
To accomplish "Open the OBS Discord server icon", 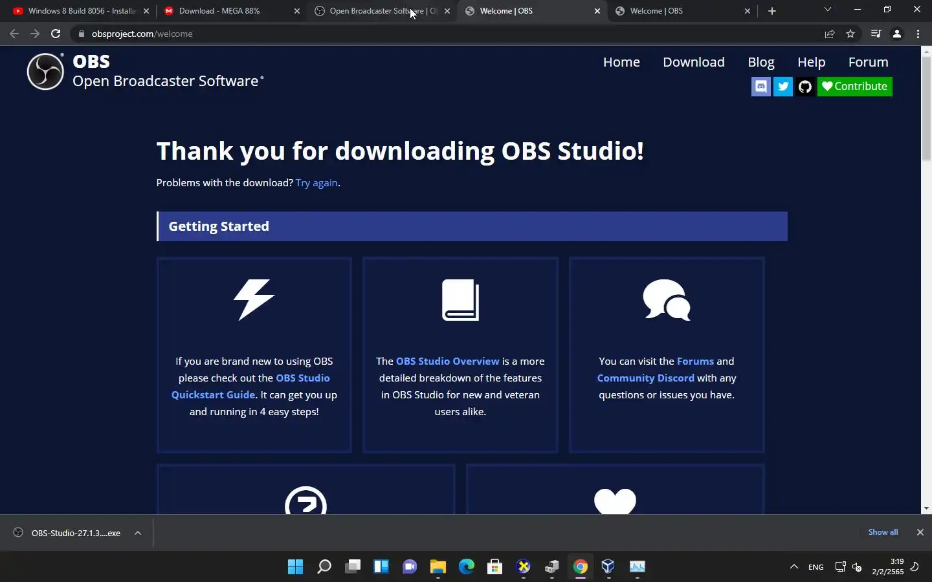I will [x=761, y=87].
